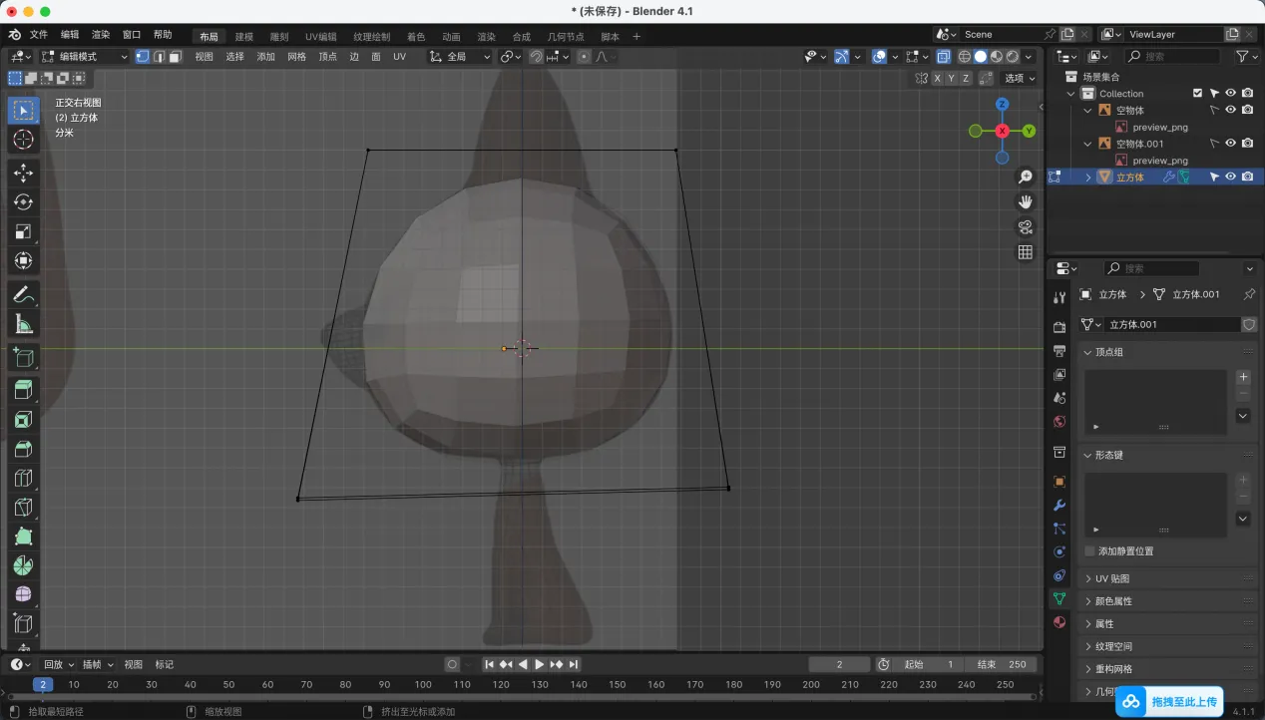Toggle Collection exclude checkbox in outliner
The image size is (1265, 720).
1197,94
